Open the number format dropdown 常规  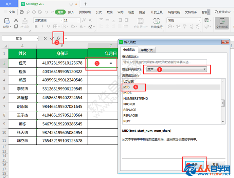point(199,20)
